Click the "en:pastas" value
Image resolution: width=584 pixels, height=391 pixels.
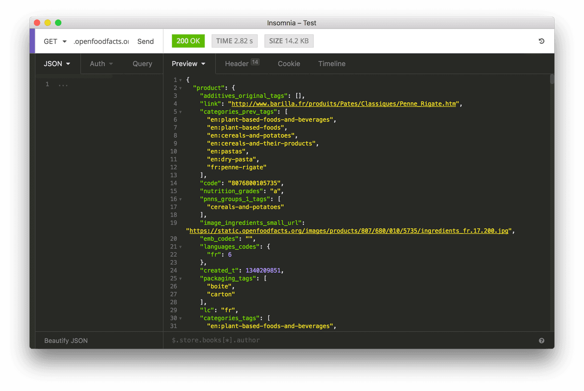tap(226, 151)
